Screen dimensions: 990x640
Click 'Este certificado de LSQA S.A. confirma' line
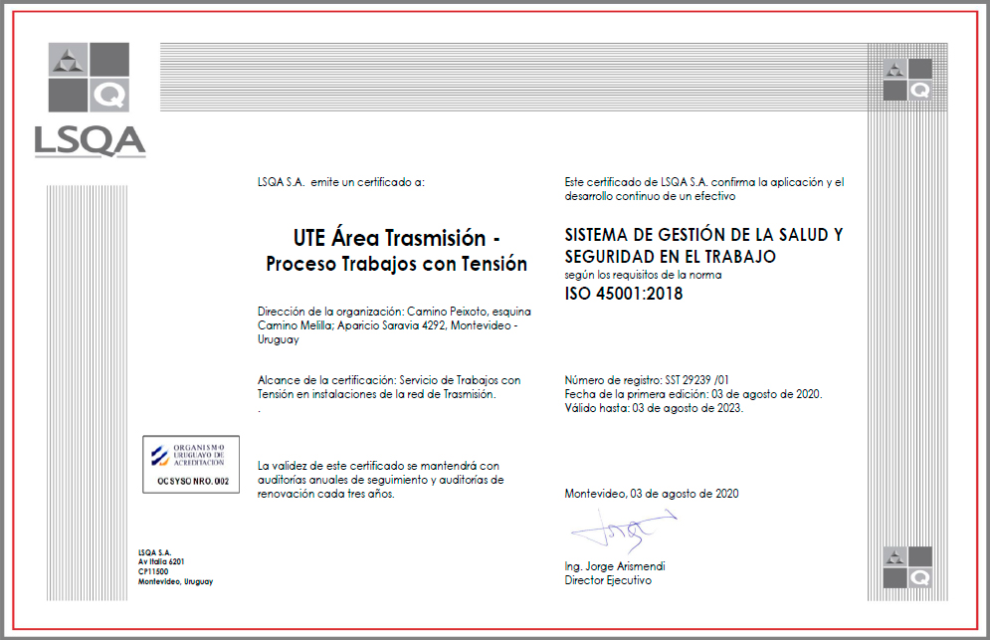[x=704, y=182]
